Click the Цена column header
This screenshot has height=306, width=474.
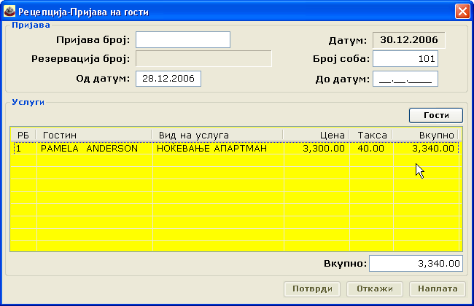[x=315, y=136]
